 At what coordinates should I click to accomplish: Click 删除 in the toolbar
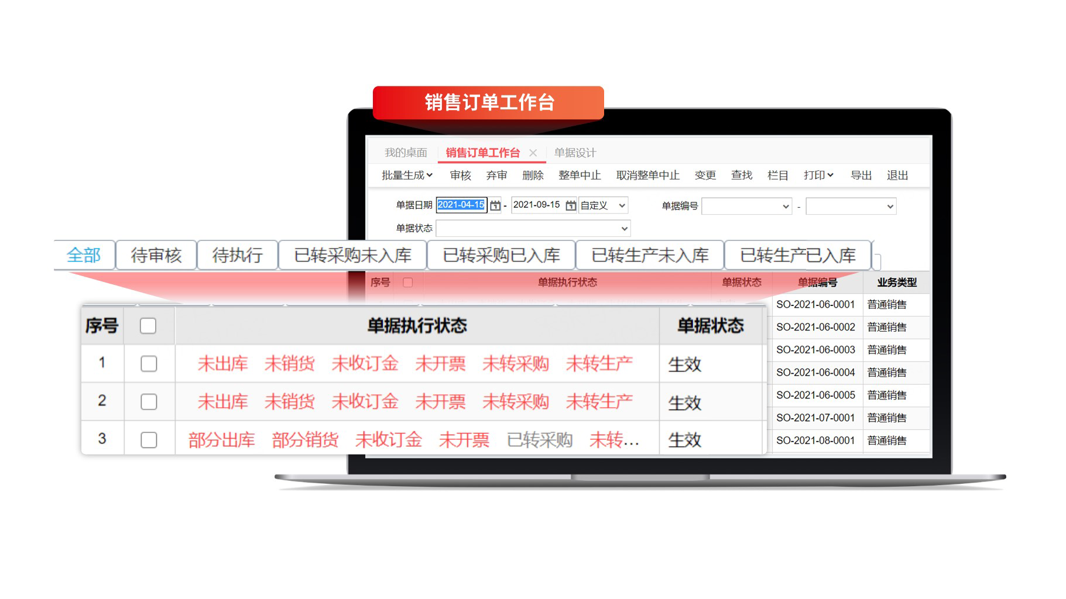pyautogui.click(x=533, y=175)
